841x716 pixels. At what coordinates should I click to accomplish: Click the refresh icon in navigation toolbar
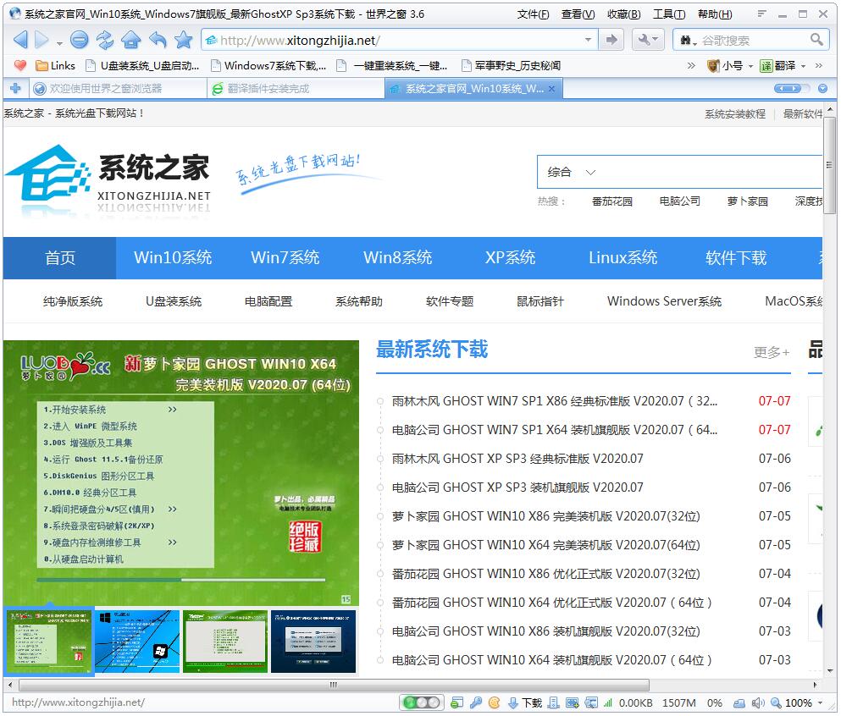(104, 40)
